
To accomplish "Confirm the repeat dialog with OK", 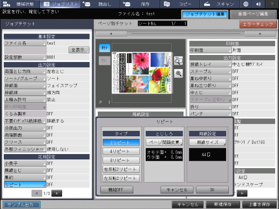I will pyautogui.click(x=212, y=190).
